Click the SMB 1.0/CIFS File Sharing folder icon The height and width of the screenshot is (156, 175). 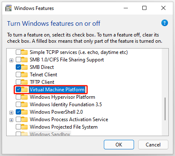tap(24, 60)
